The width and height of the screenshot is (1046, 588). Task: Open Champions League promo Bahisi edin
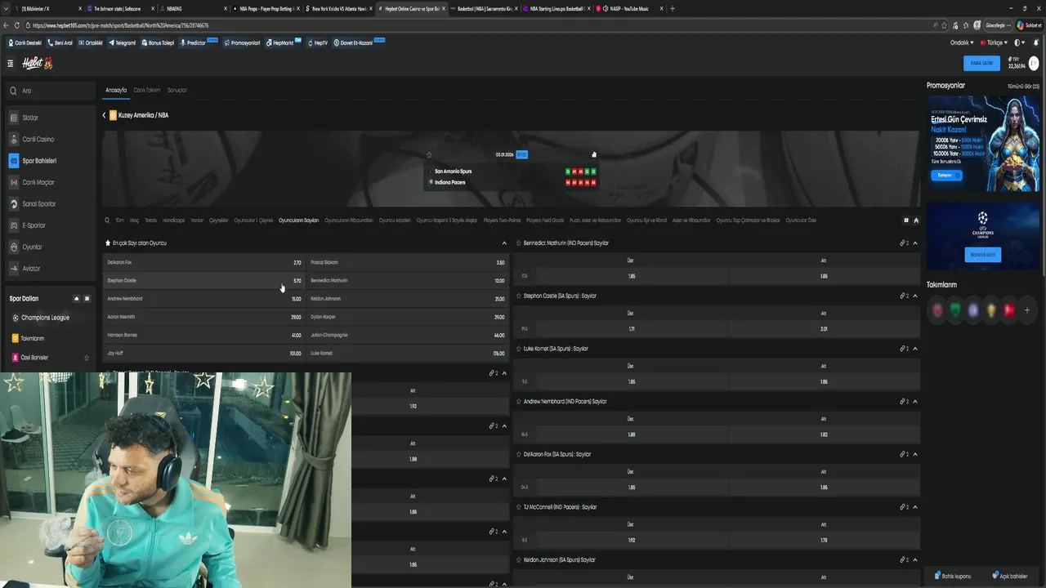click(x=983, y=255)
